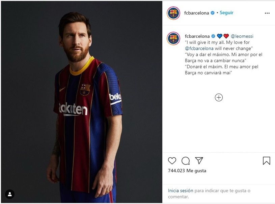The image size is (275, 204).
Task: Click tagged people icon on photo
Action: (x=10, y=194)
